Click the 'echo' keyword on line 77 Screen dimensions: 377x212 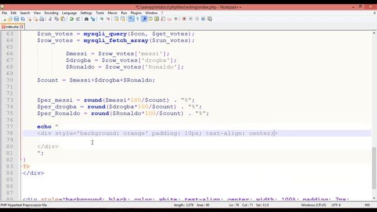click(44, 127)
